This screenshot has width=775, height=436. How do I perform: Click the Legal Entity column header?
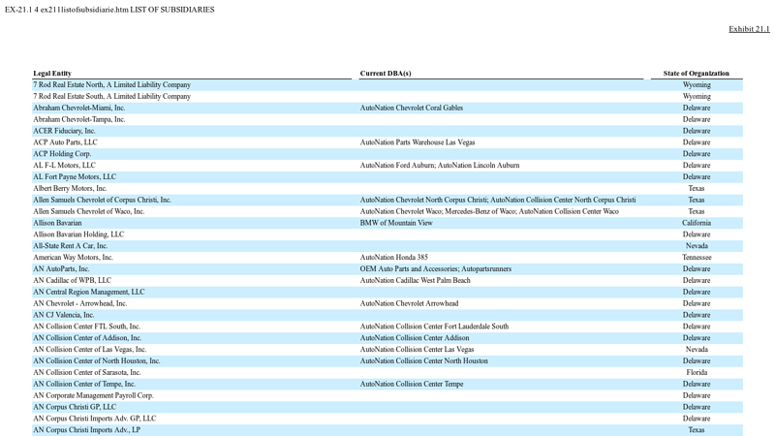point(52,74)
